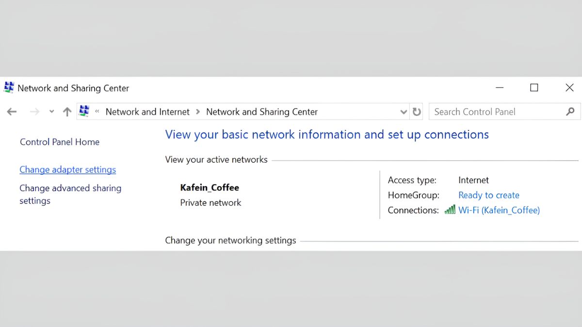Minimize the Network and Sharing Center window

point(500,88)
